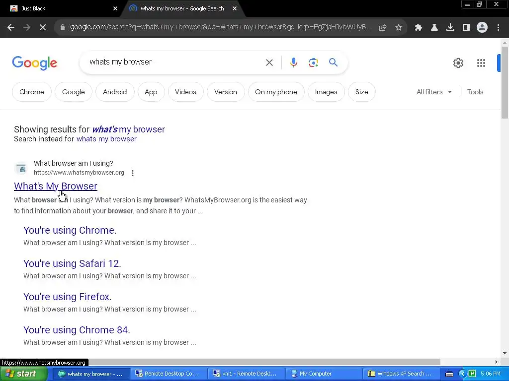Go to Google homepage via logo
509x381 pixels.
click(x=34, y=63)
